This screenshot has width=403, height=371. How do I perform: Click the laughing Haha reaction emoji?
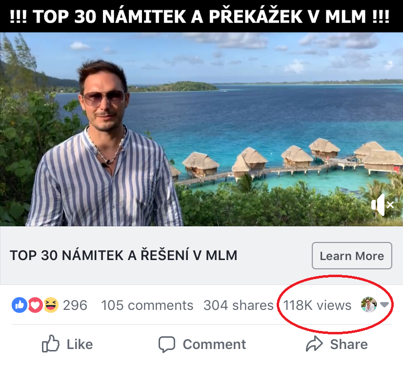[x=51, y=305]
